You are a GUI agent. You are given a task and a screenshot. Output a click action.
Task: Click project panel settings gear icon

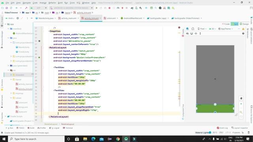tap(17, 18)
